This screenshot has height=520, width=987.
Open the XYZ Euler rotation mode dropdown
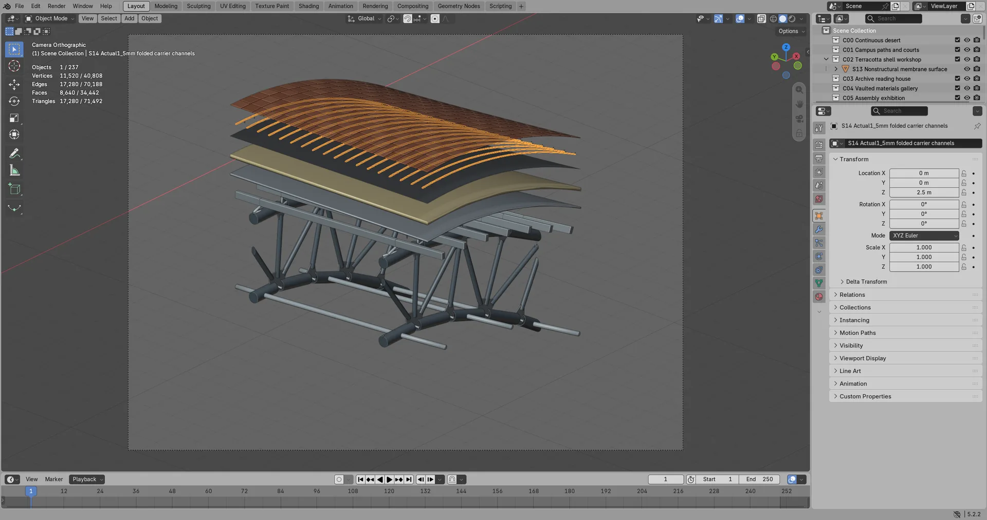(x=924, y=236)
